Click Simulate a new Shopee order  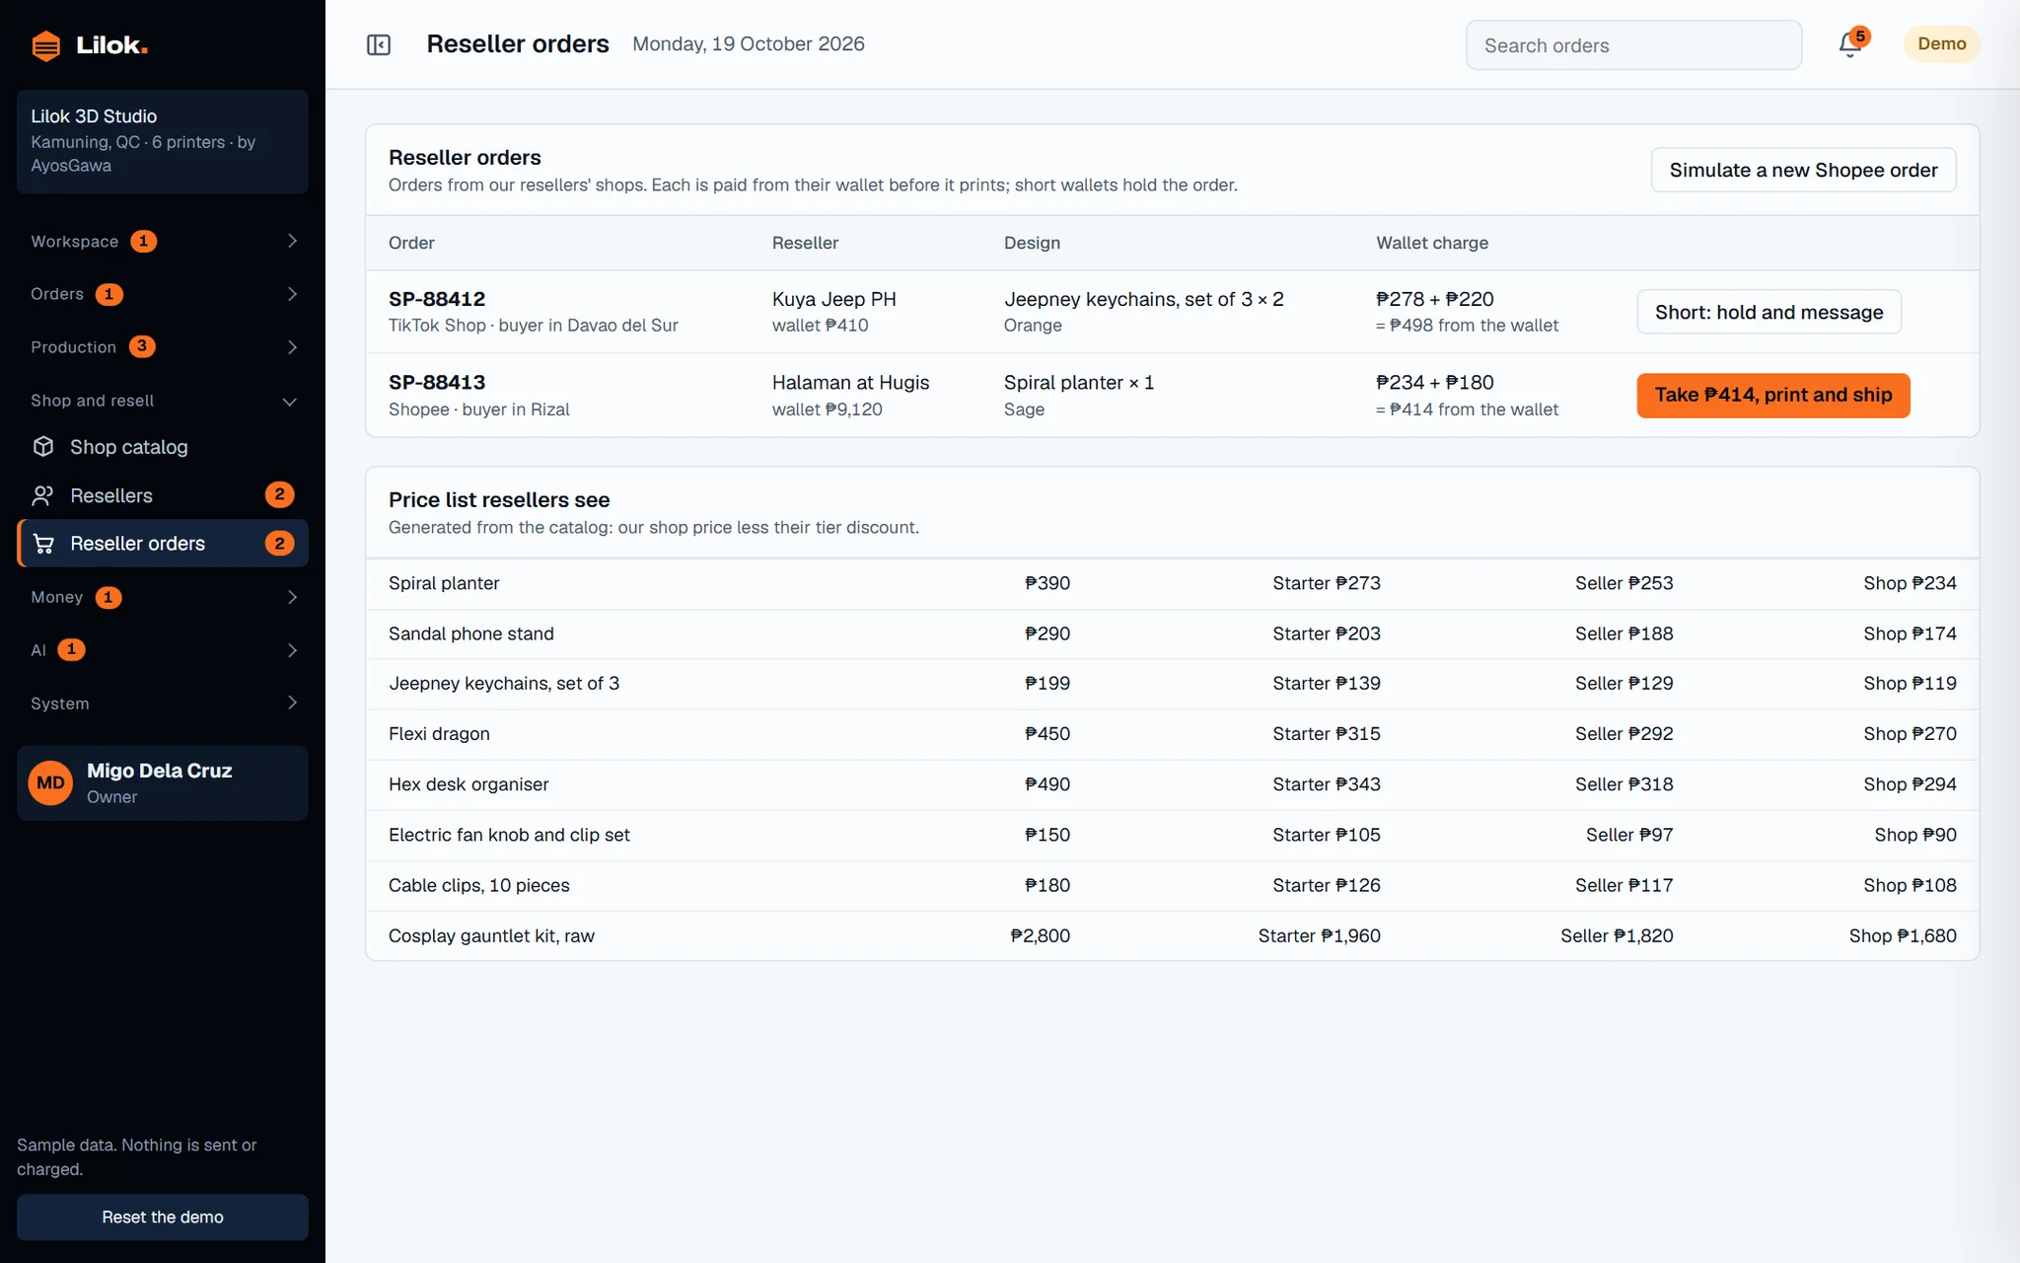(1803, 170)
